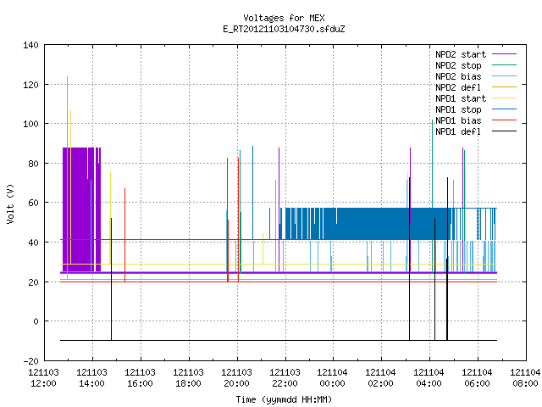542x407 pixels.
Task: Click the 121104 08:00 time tick label
Action: [525, 378]
